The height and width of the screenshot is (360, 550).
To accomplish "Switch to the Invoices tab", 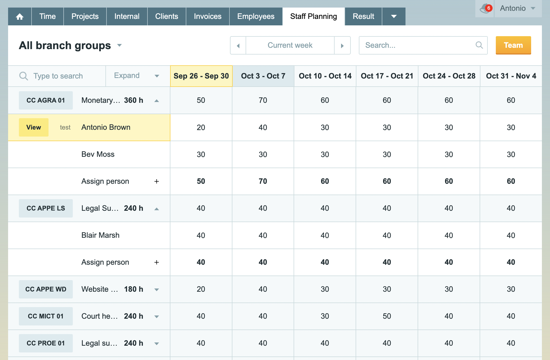I will coord(208,17).
